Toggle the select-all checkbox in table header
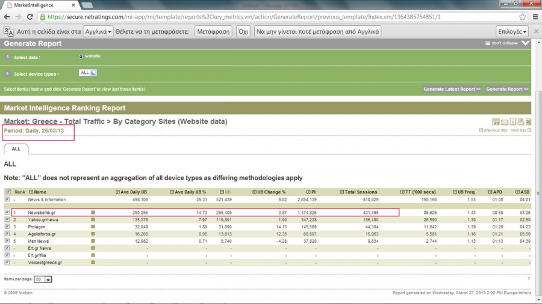 (7, 192)
